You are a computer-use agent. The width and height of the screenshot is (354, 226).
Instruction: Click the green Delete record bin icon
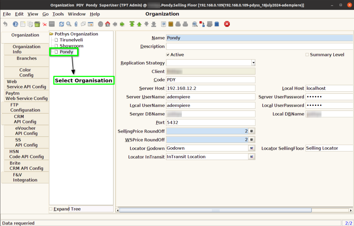click(37, 24)
